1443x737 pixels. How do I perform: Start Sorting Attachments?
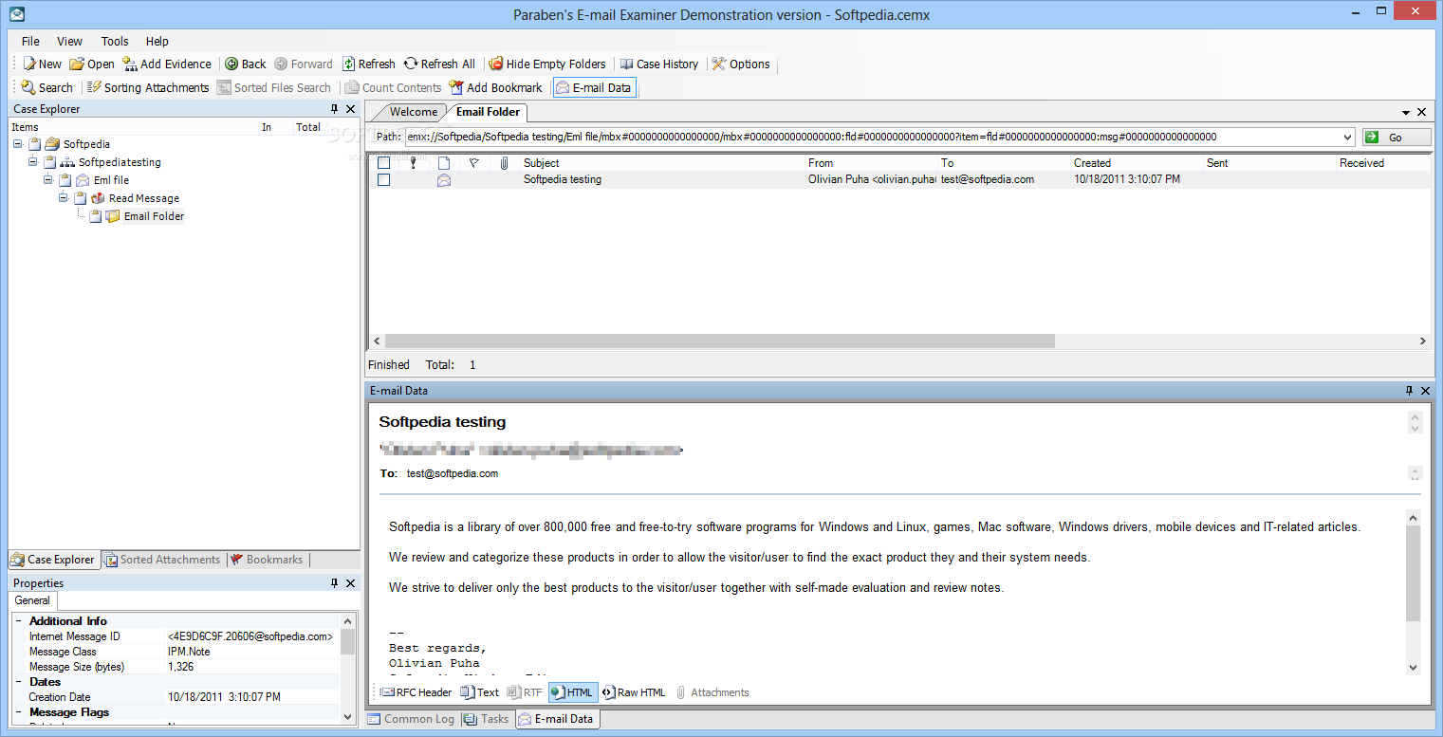coord(148,87)
